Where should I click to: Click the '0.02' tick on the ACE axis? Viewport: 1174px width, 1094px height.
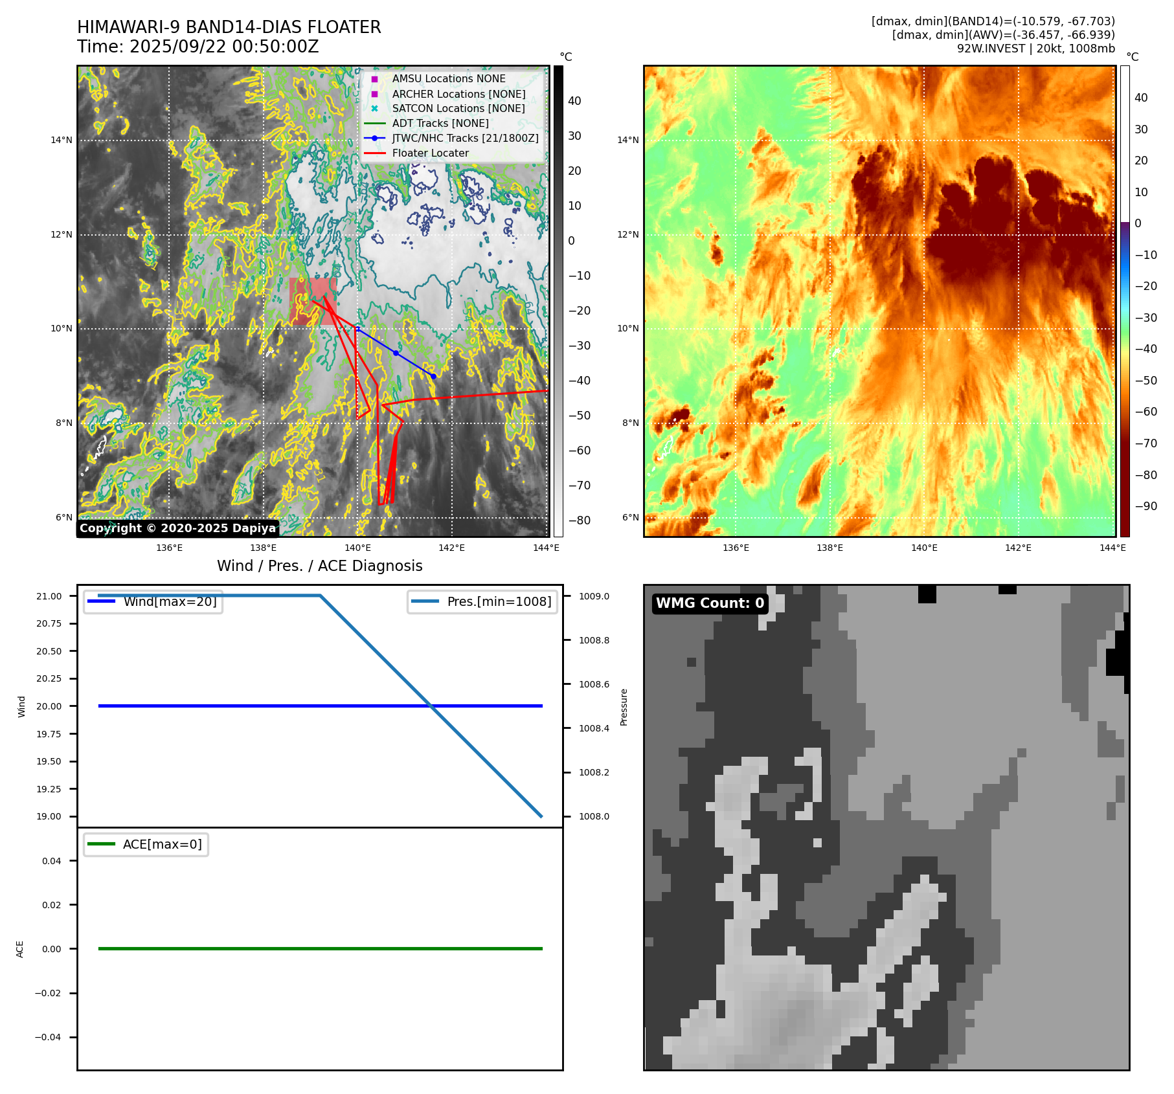(x=52, y=905)
